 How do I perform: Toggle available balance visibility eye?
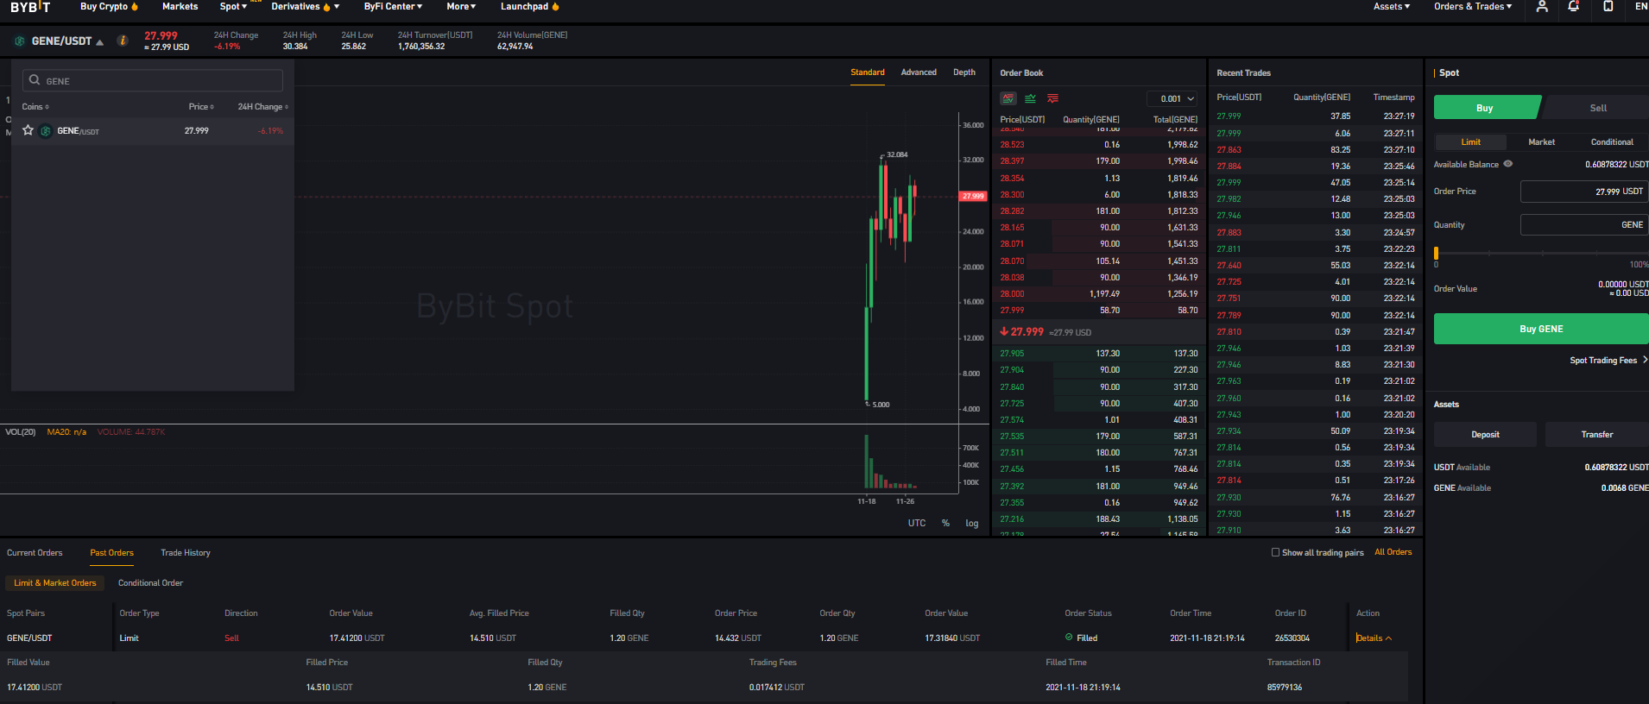(1508, 164)
